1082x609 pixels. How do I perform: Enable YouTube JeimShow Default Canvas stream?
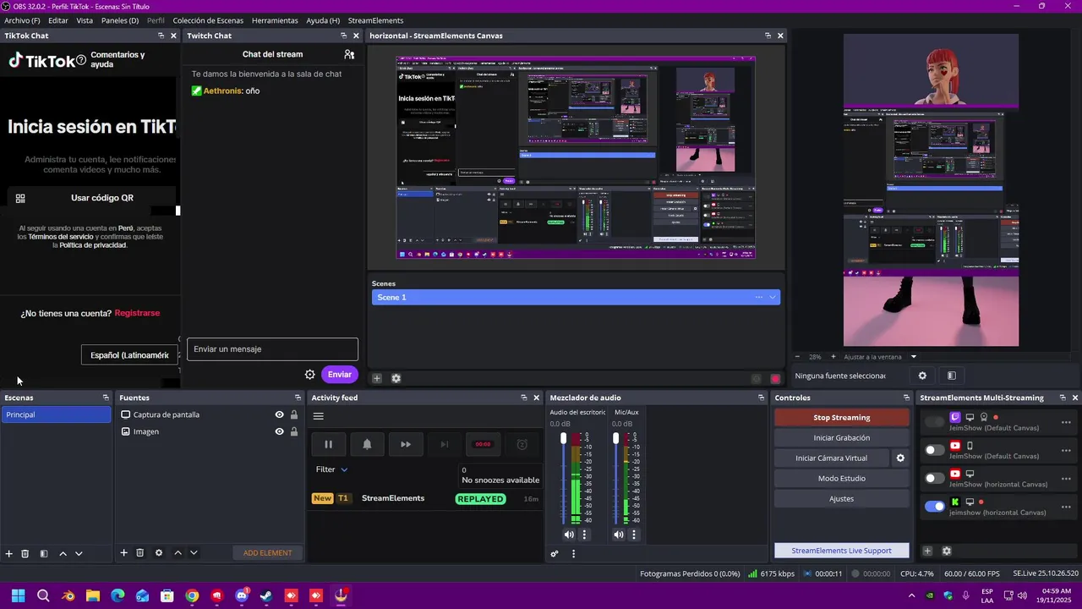[x=934, y=450]
